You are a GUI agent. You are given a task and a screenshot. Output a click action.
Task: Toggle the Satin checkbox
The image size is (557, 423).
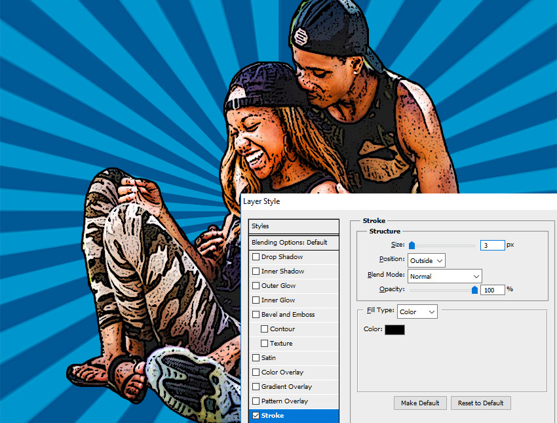pos(256,357)
